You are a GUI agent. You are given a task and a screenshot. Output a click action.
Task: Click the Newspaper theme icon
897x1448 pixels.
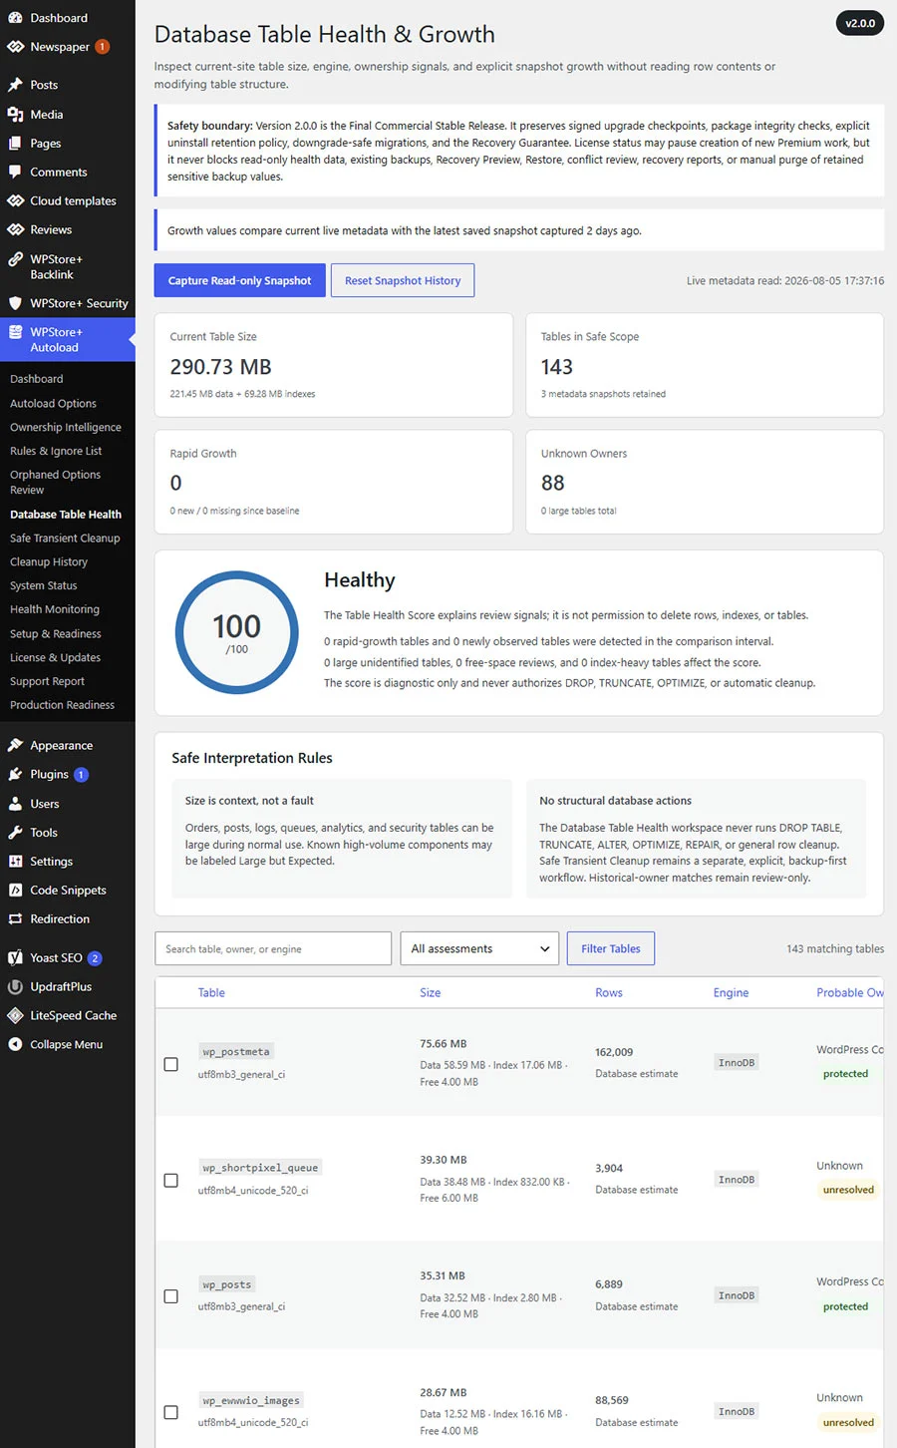click(15, 47)
